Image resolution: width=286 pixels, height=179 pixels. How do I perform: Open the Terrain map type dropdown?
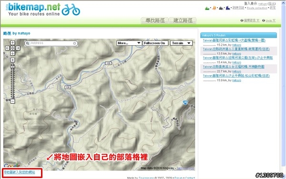point(181,43)
